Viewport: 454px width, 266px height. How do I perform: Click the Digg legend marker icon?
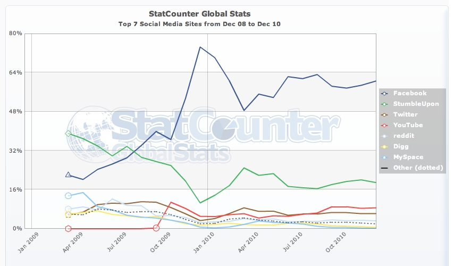point(384,146)
